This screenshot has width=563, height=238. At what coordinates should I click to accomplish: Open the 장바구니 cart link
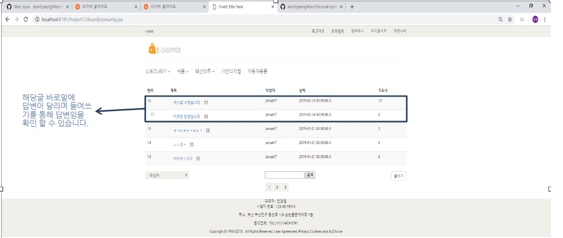pos(357,31)
